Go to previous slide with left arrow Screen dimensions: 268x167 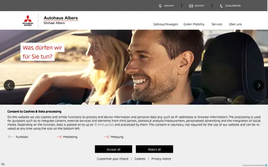(9, 85)
